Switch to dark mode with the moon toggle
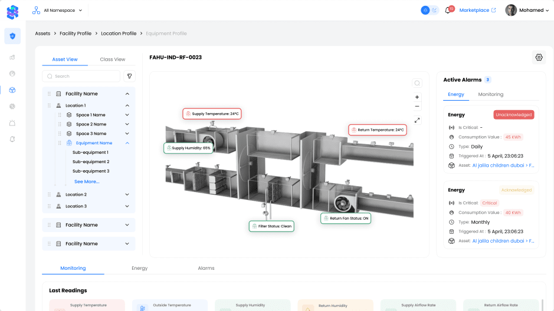Viewport: 554px width, 311px height. tap(435, 10)
